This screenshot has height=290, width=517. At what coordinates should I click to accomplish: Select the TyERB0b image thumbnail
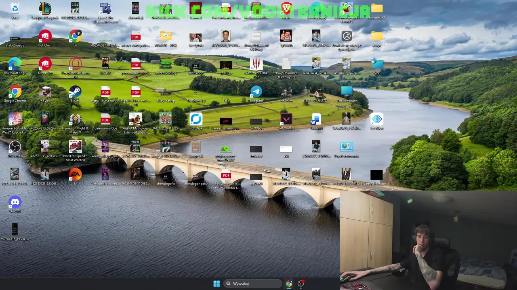point(286,38)
